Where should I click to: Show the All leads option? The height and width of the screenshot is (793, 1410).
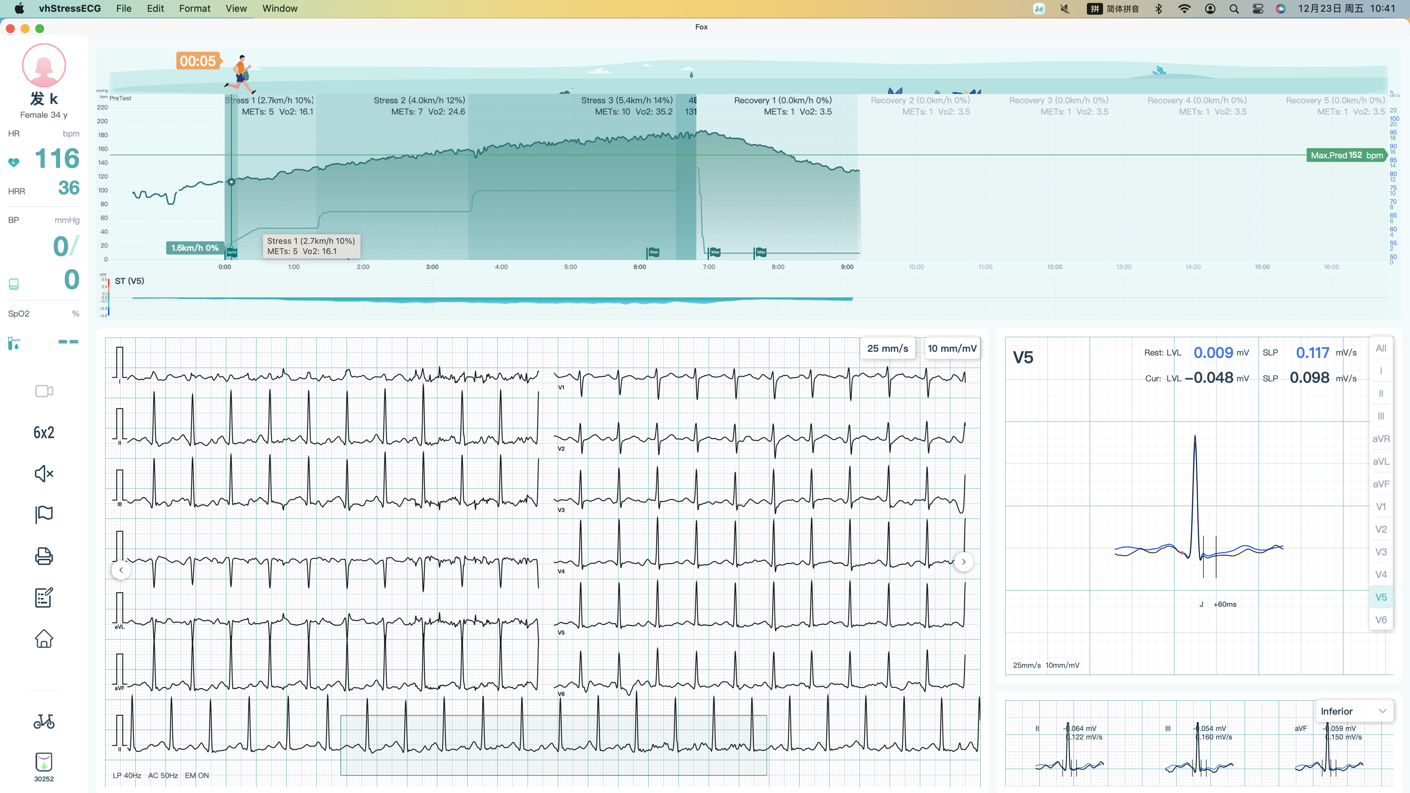point(1381,348)
